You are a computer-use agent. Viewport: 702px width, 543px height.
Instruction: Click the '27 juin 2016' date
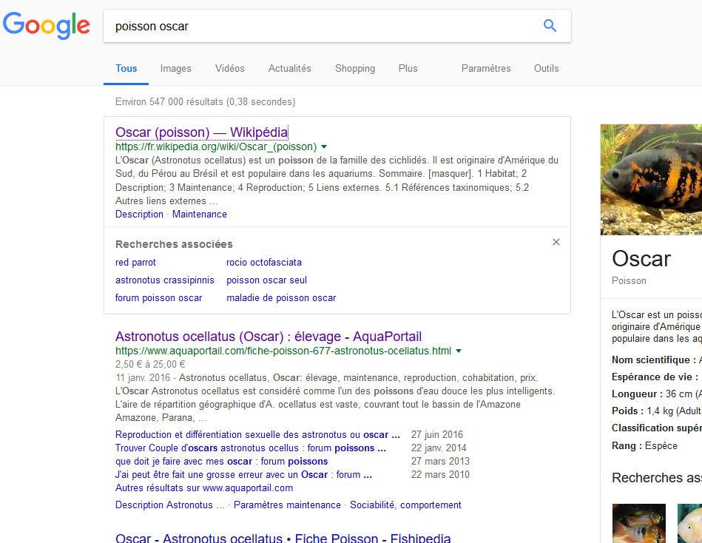[x=437, y=435]
